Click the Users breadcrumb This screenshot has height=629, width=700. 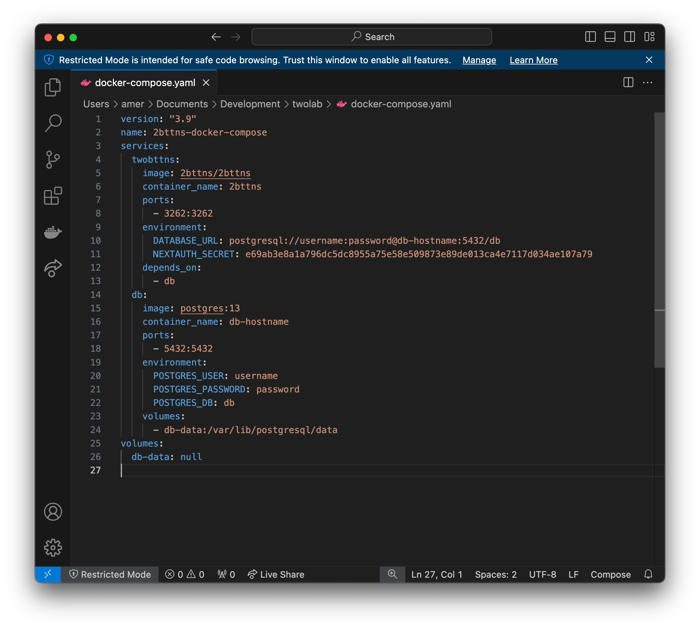pyautogui.click(x=96, y=104)
